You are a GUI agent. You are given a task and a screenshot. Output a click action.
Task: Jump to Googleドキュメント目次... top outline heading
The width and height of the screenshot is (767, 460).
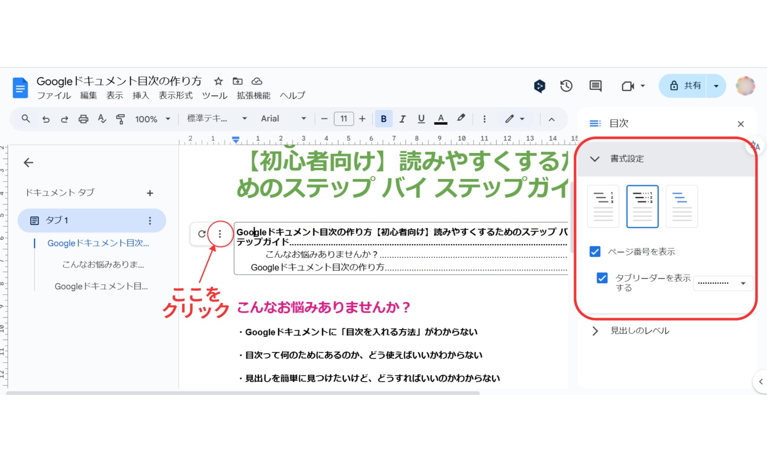[98, 243]
